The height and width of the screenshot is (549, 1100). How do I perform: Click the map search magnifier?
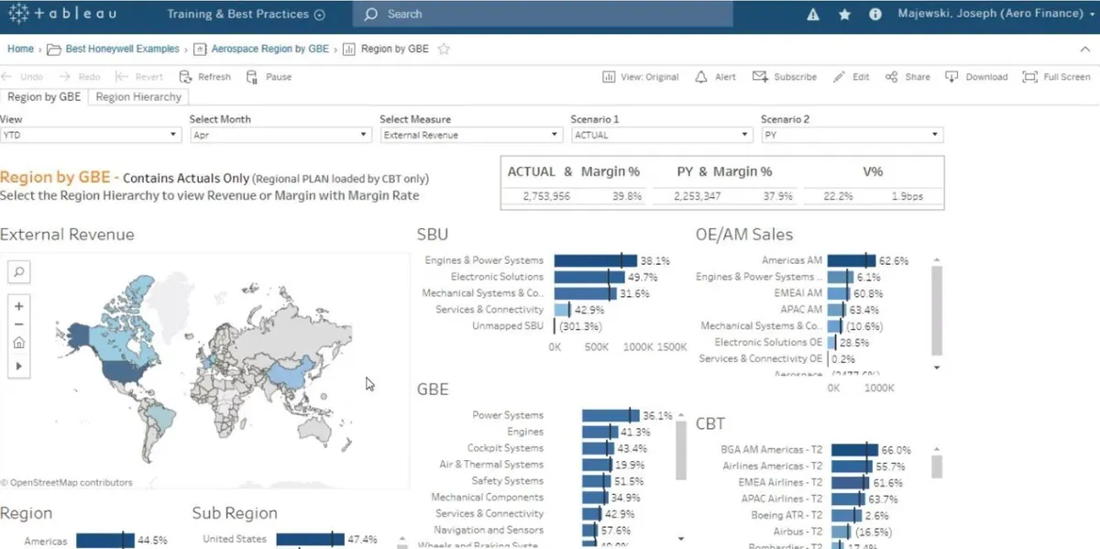pos(18,271)
